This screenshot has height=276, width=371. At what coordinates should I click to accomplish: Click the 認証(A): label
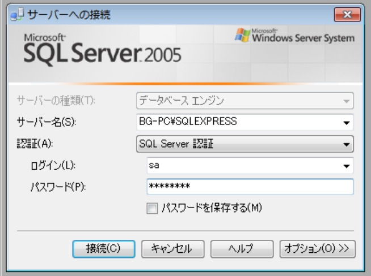click(x=35, y=144)
